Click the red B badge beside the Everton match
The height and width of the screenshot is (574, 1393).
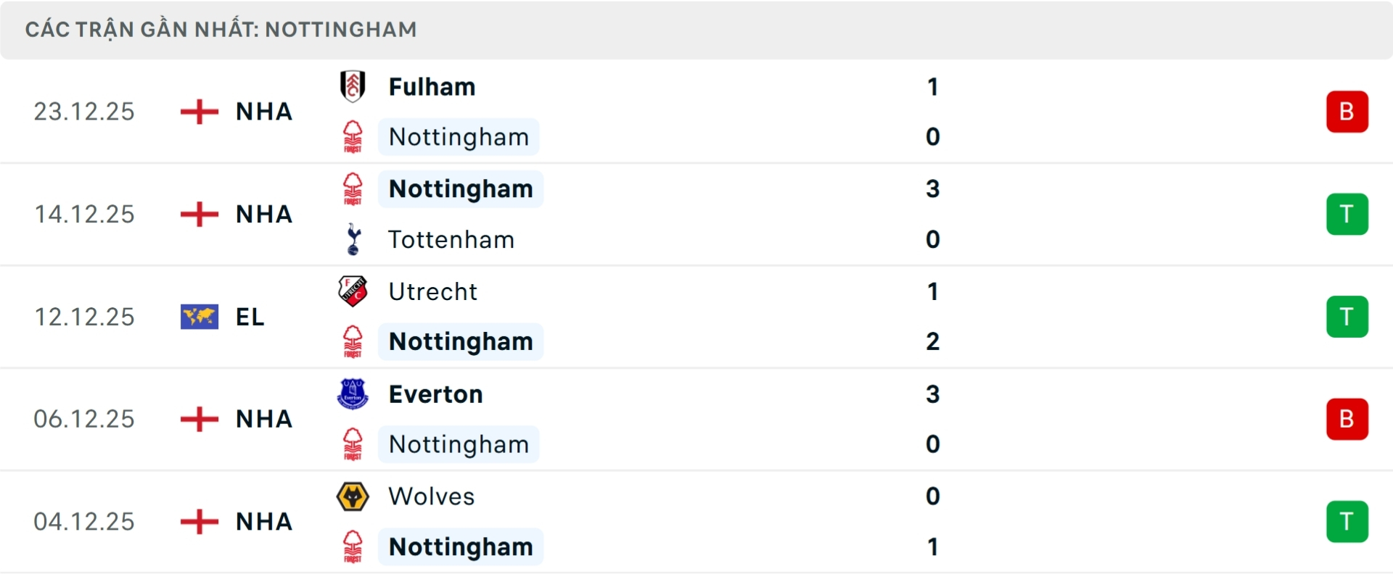[1347, 419]
